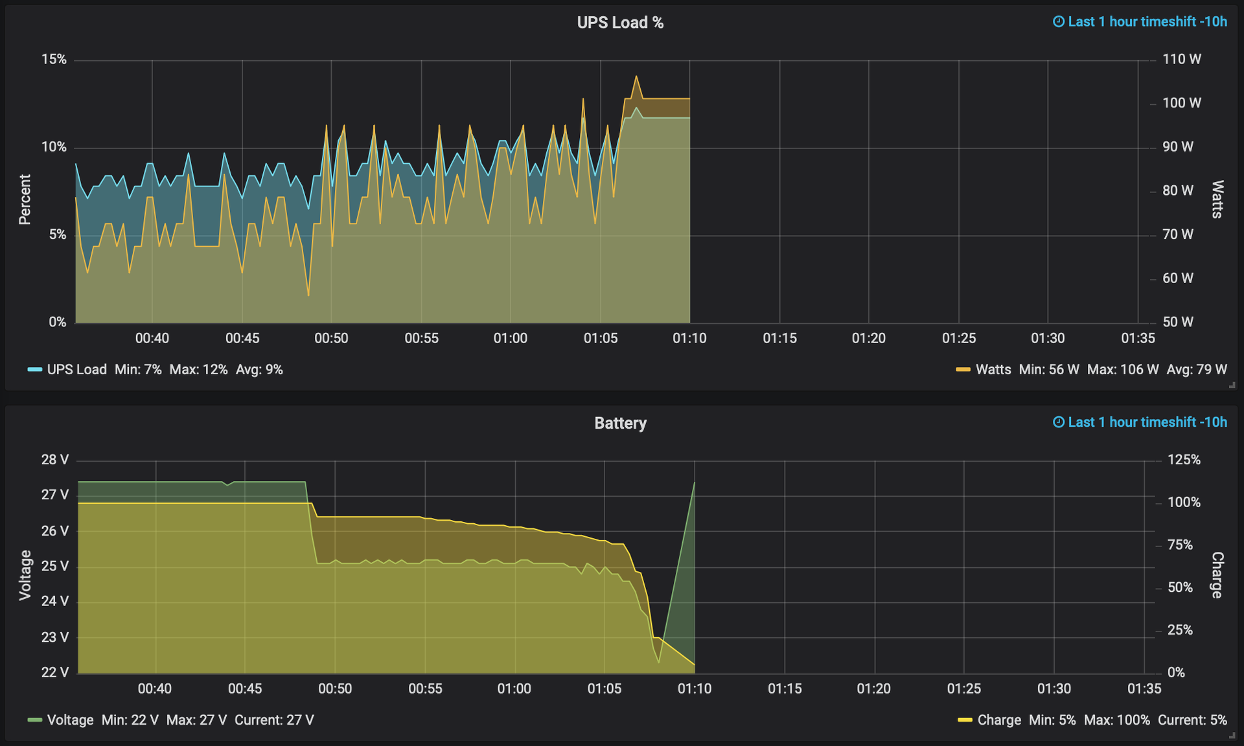Click the orange Watts legend color swatch
The width and height of the screenshot is (1244, 746).
pyautogui.click(x=963, y=370)
